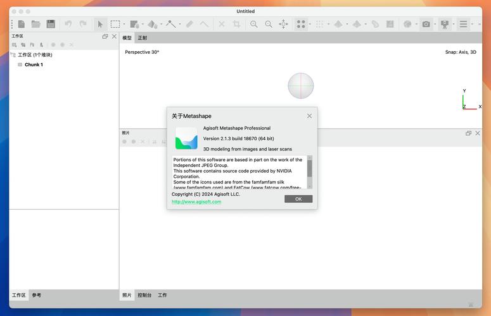Save the project with the floppy disk icon

click(51, 24)
